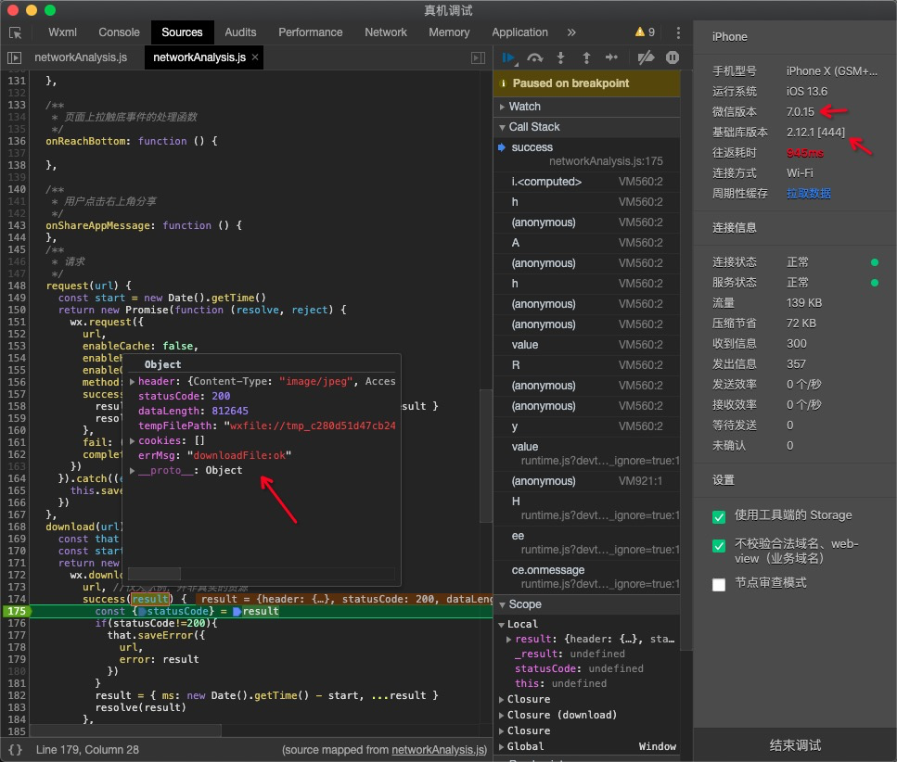897x762 pixels.
Task: Toggle 不校验合法域名 checkbox
Action: click(x=719, y=546)
